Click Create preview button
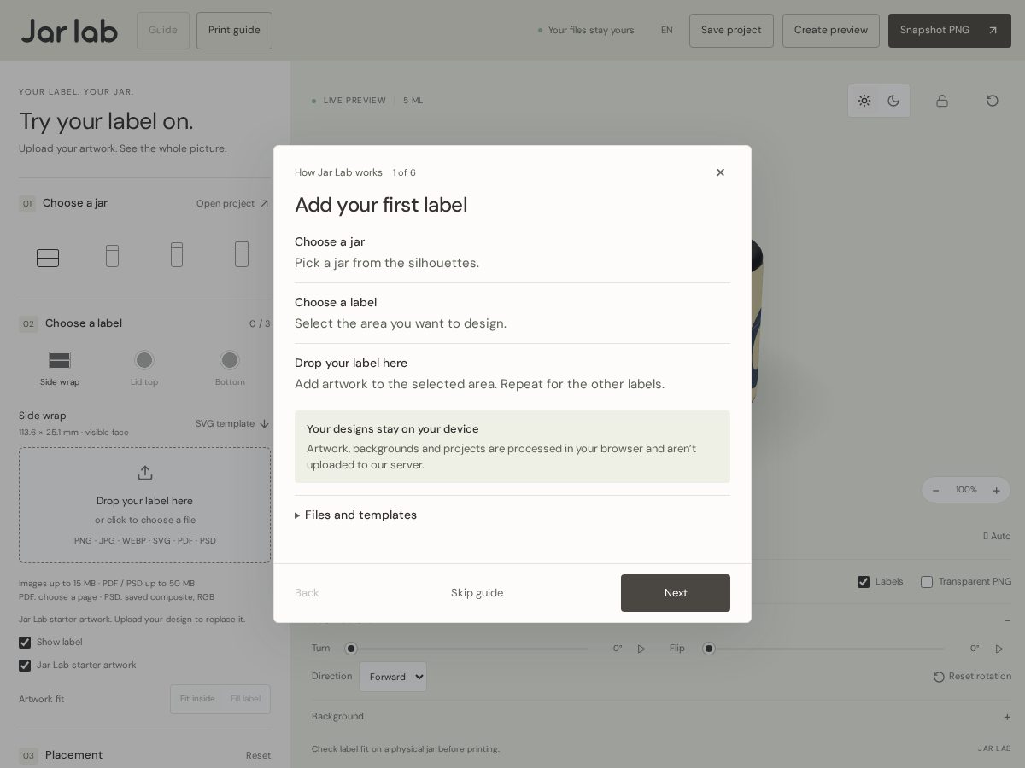The width and height of the screenshot is (1025, 768). point(831,30)
